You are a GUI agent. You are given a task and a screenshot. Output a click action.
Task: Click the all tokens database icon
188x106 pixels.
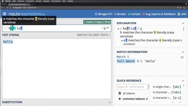pos(120,93)
